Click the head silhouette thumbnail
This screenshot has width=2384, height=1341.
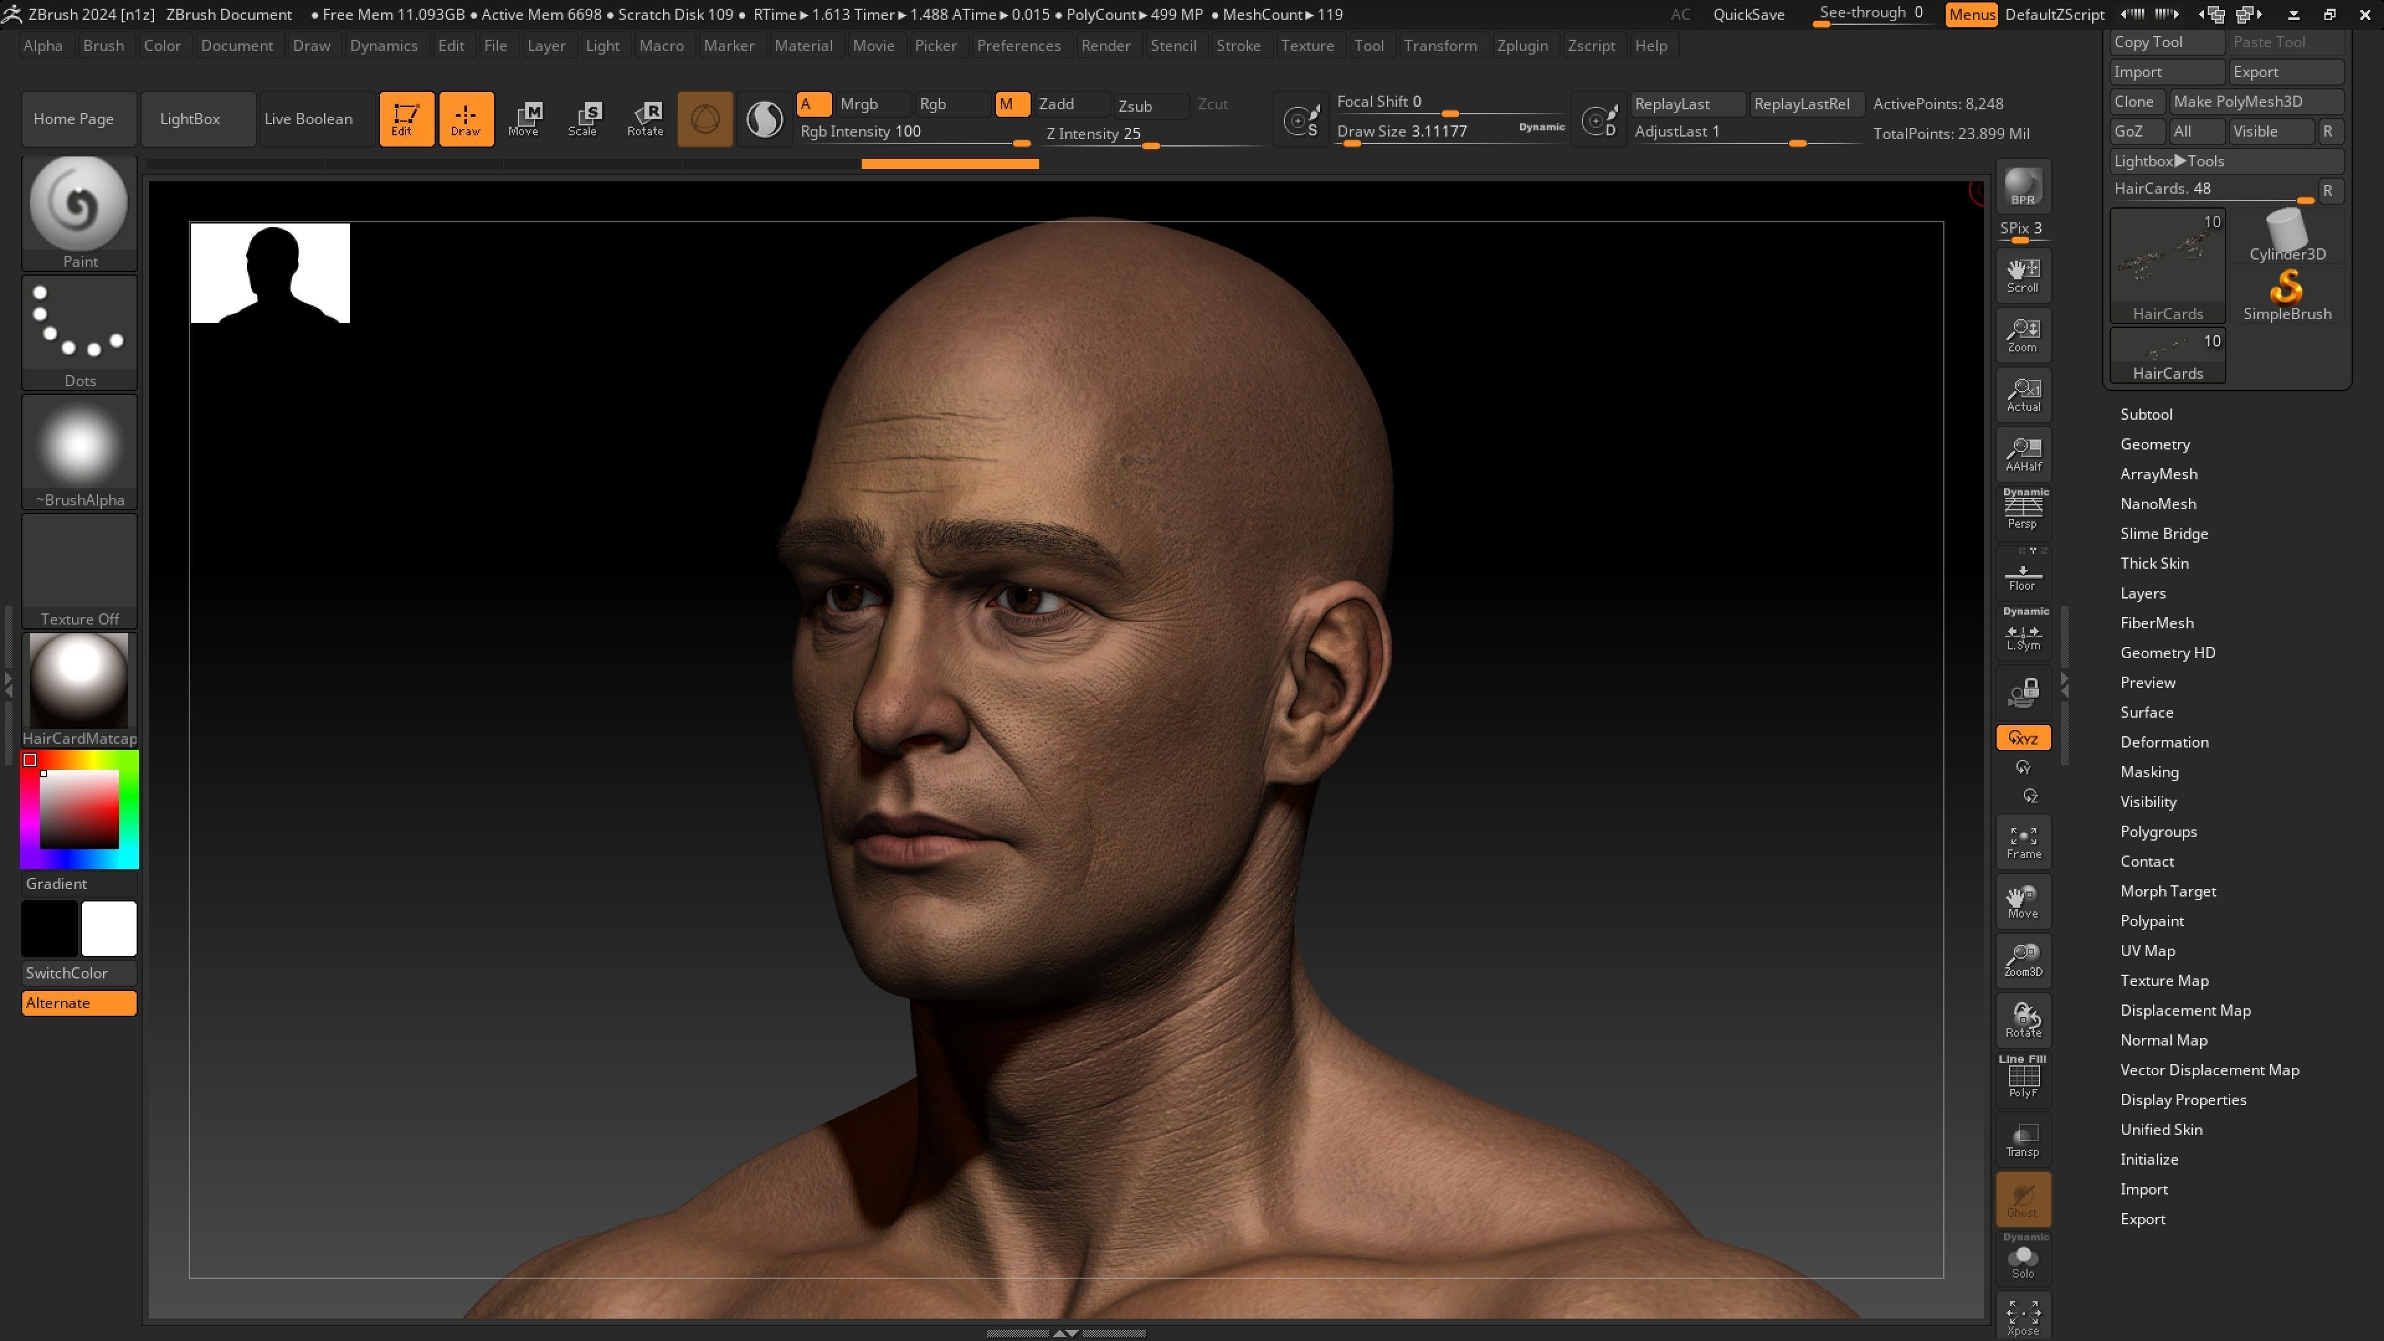pos(270,273)
